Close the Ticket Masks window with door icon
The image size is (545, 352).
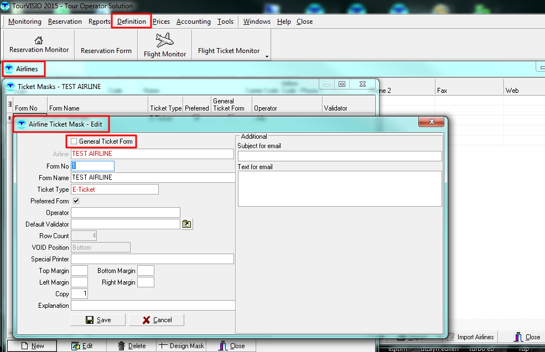[223, 346]
